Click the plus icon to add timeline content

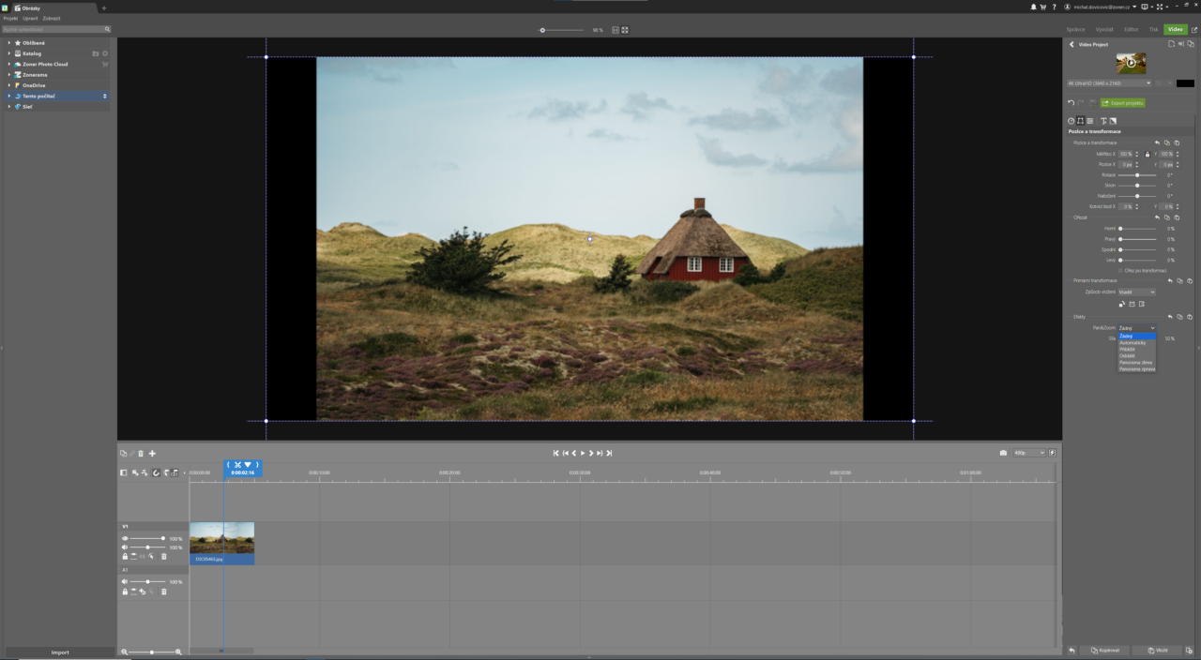pos(152,453)
